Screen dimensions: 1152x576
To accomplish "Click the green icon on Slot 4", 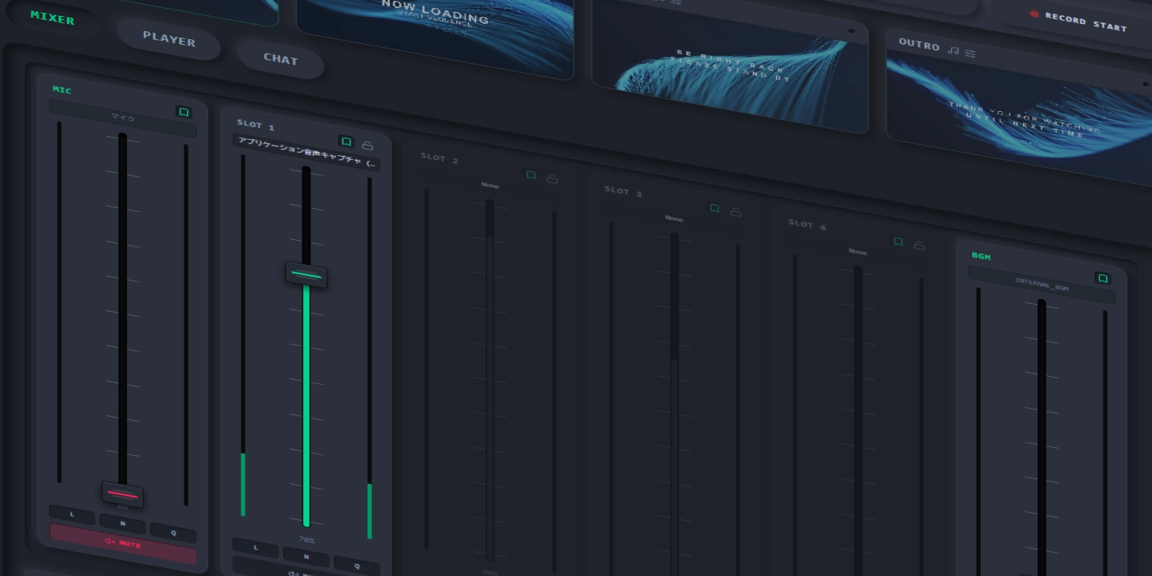I will click(898, 242).
